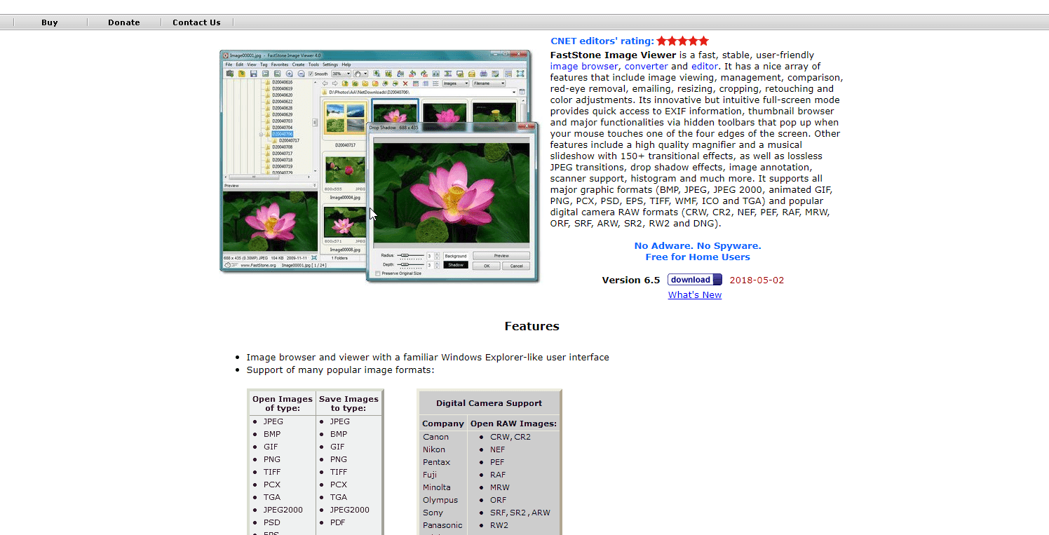1049x535 pixels.
Task: Open the Contact Us menu item
Action: click(x=196, y=22)
